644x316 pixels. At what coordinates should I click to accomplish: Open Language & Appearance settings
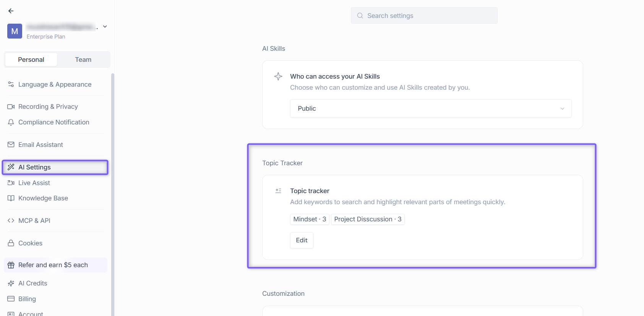[x=55, y=84]
